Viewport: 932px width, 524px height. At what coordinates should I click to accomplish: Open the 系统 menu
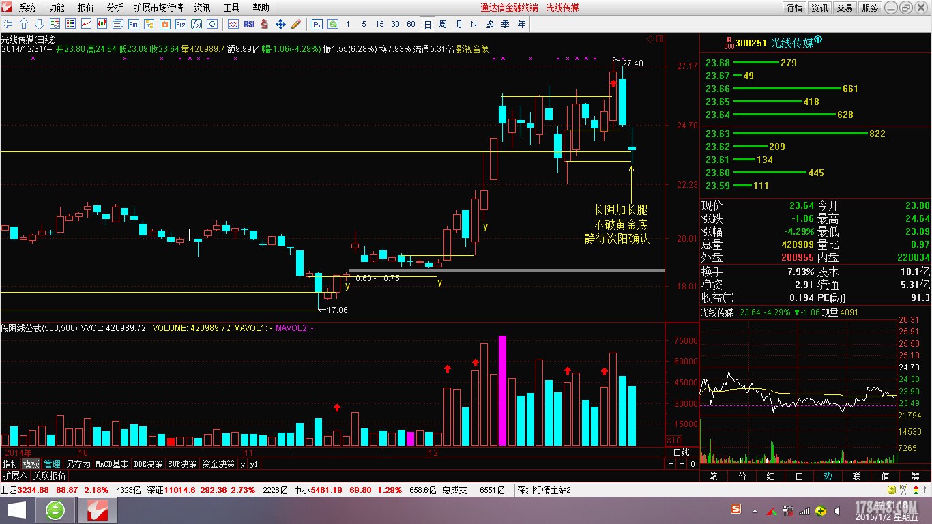pos(27,8)
